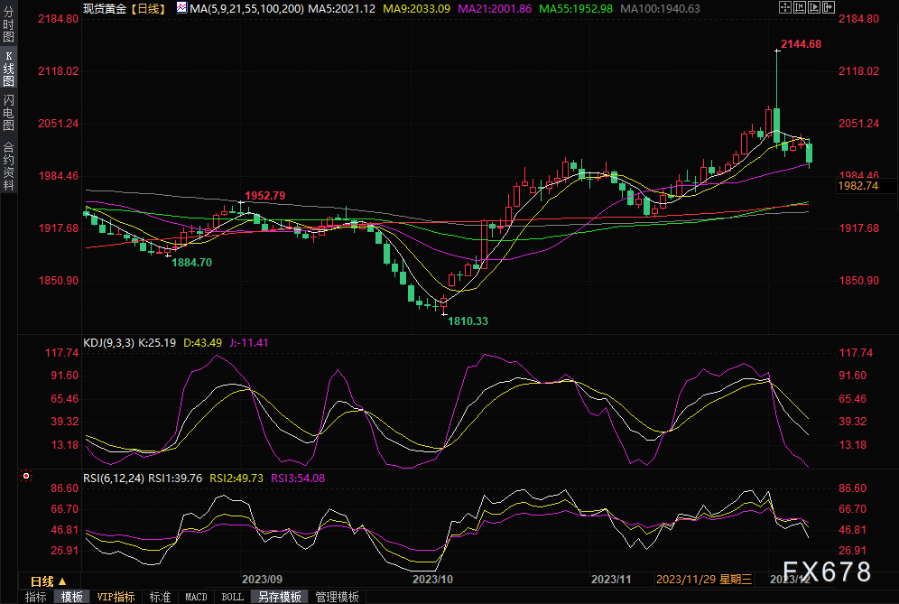This screenshot has width=899, height=604.
Task: Open 管理模板 template manager
Action: (337, 597)
